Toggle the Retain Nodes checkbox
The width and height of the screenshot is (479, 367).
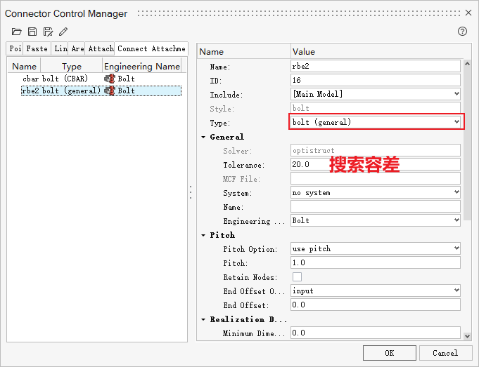297,276
